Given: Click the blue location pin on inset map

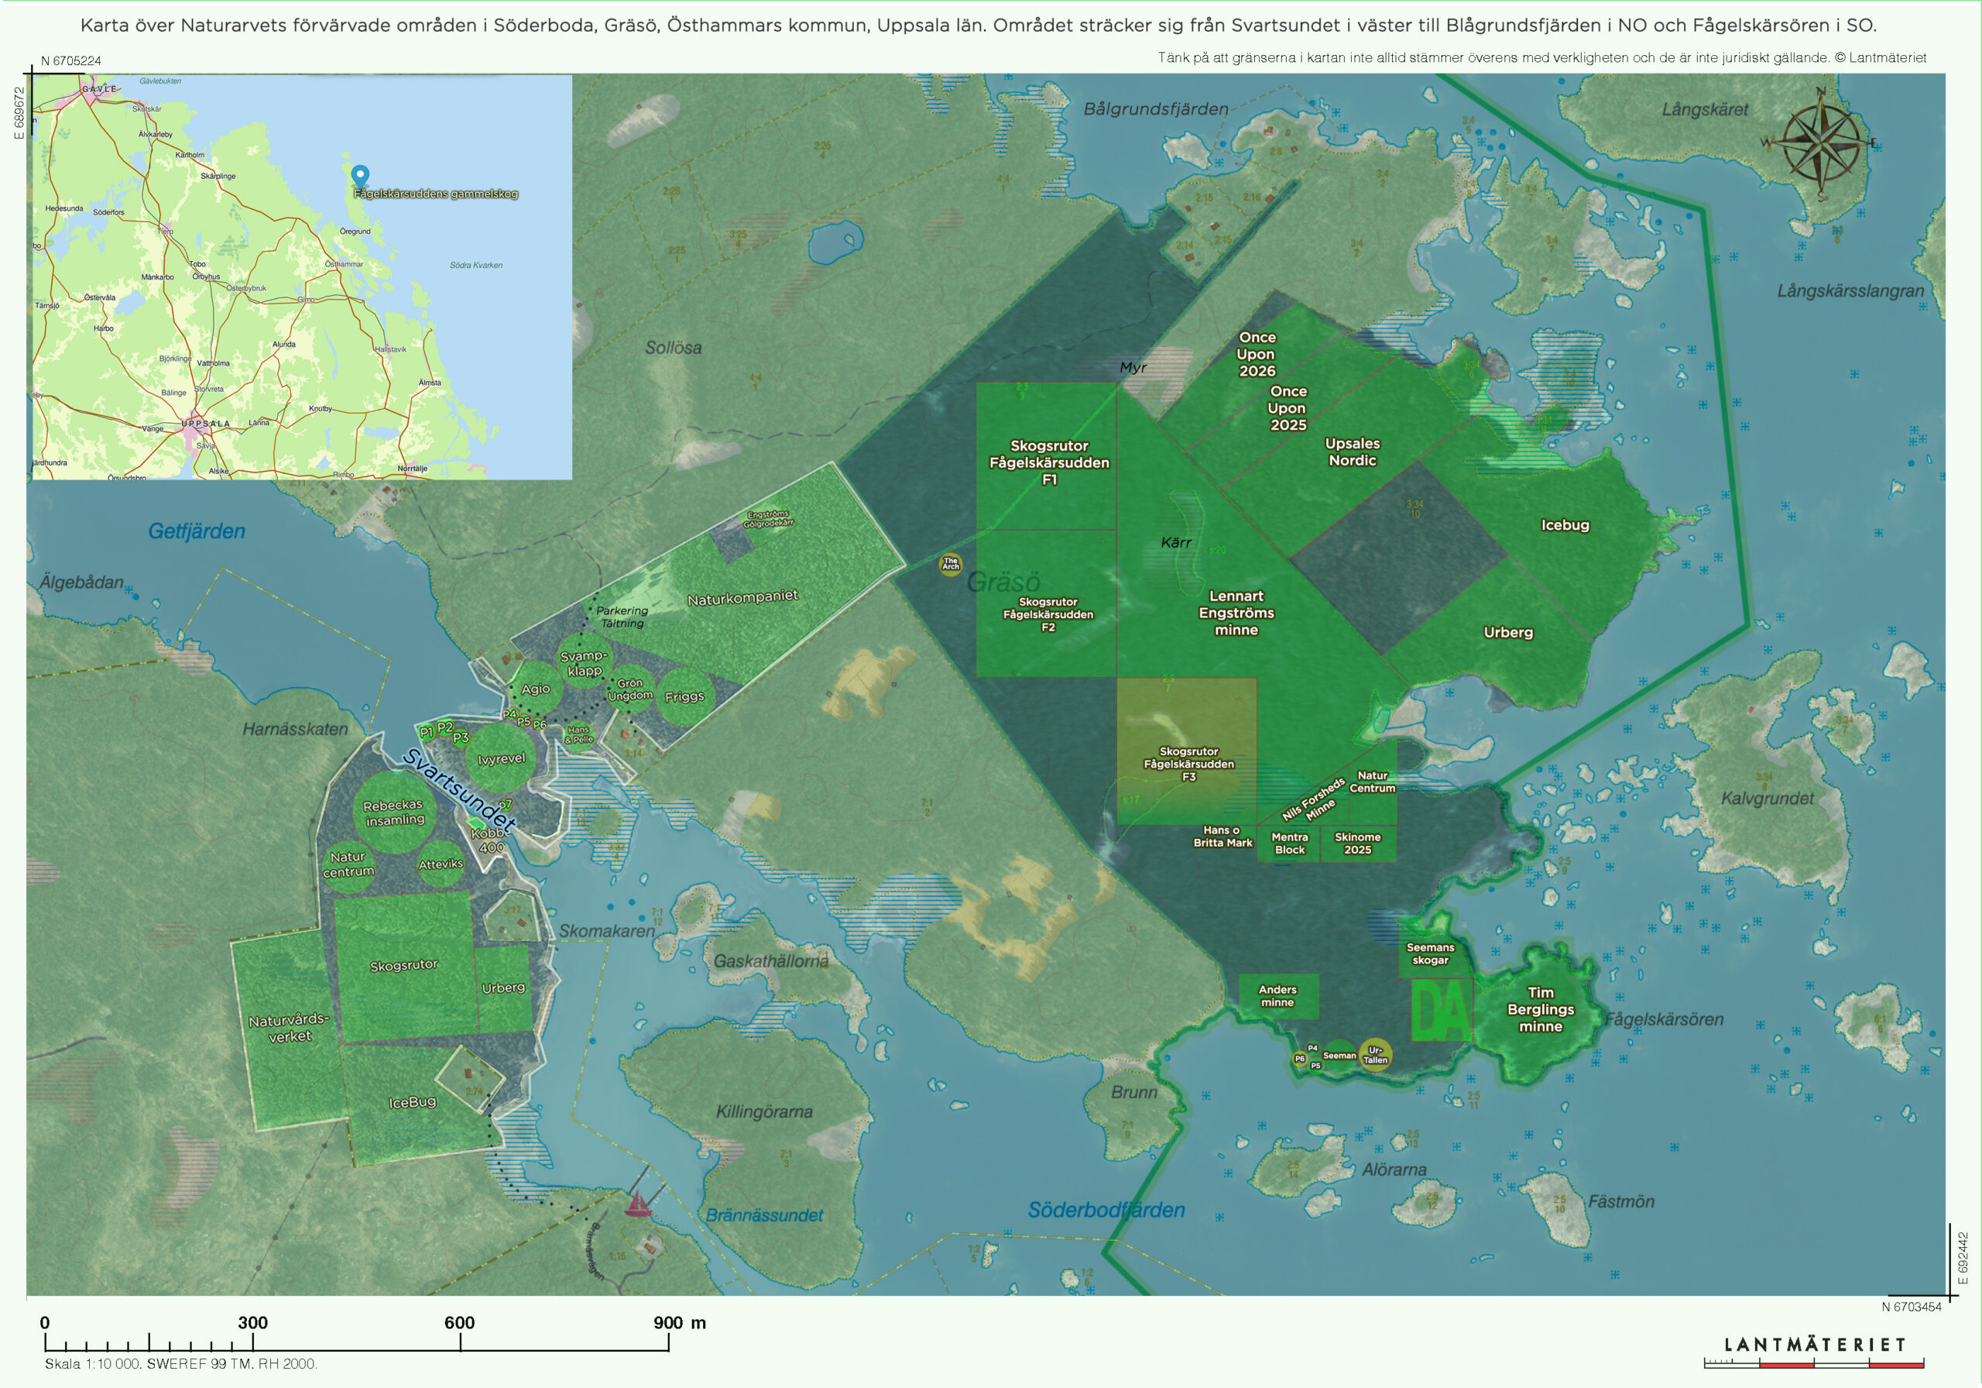Looking at the screenshot, I should (360, 175).
